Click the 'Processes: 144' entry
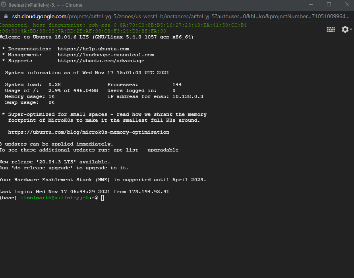Image resolution: width=354 pixels, height=278 pixels. click(144, 84)
